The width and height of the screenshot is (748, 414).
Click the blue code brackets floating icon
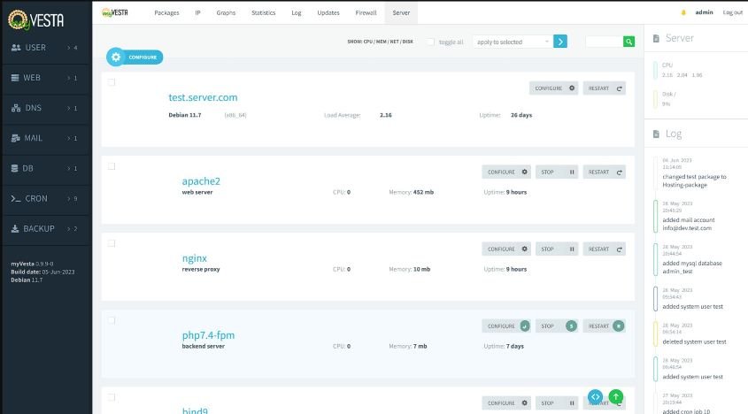tap(595, 396)
